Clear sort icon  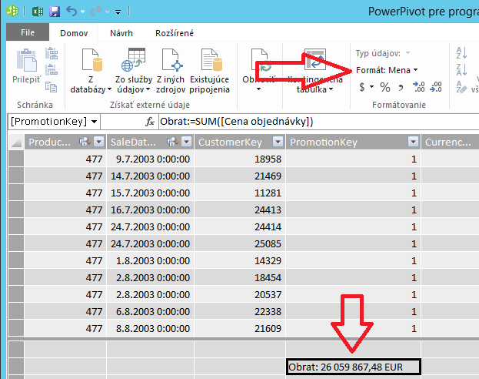coord(461,87)
